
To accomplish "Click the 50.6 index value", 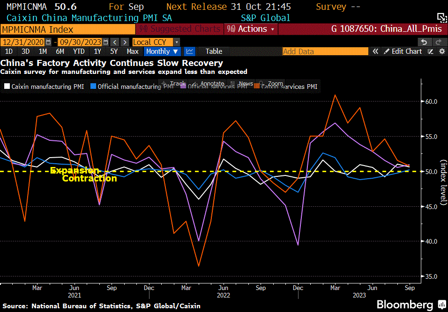I will pos(66,7).
